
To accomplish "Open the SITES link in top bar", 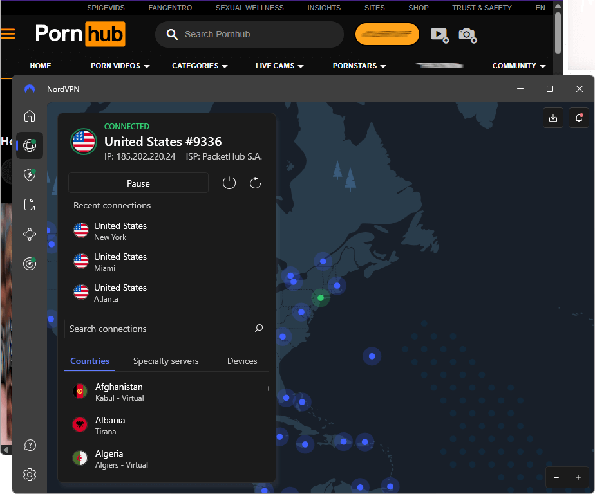I will [x=375, y=8].
